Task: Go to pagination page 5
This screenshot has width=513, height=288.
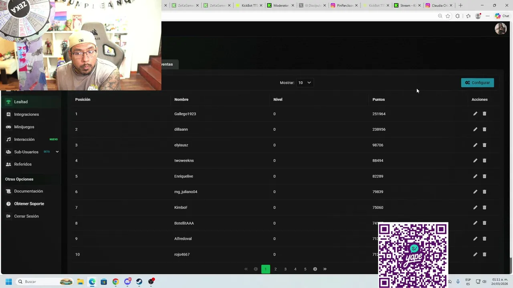Action: (x=305, y=269)
